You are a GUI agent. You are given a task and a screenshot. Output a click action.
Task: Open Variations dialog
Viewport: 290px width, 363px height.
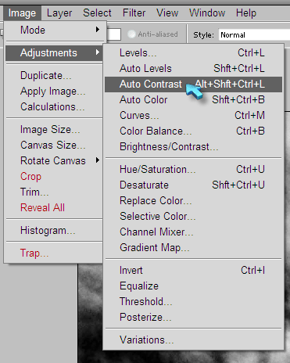coord(193,340)
